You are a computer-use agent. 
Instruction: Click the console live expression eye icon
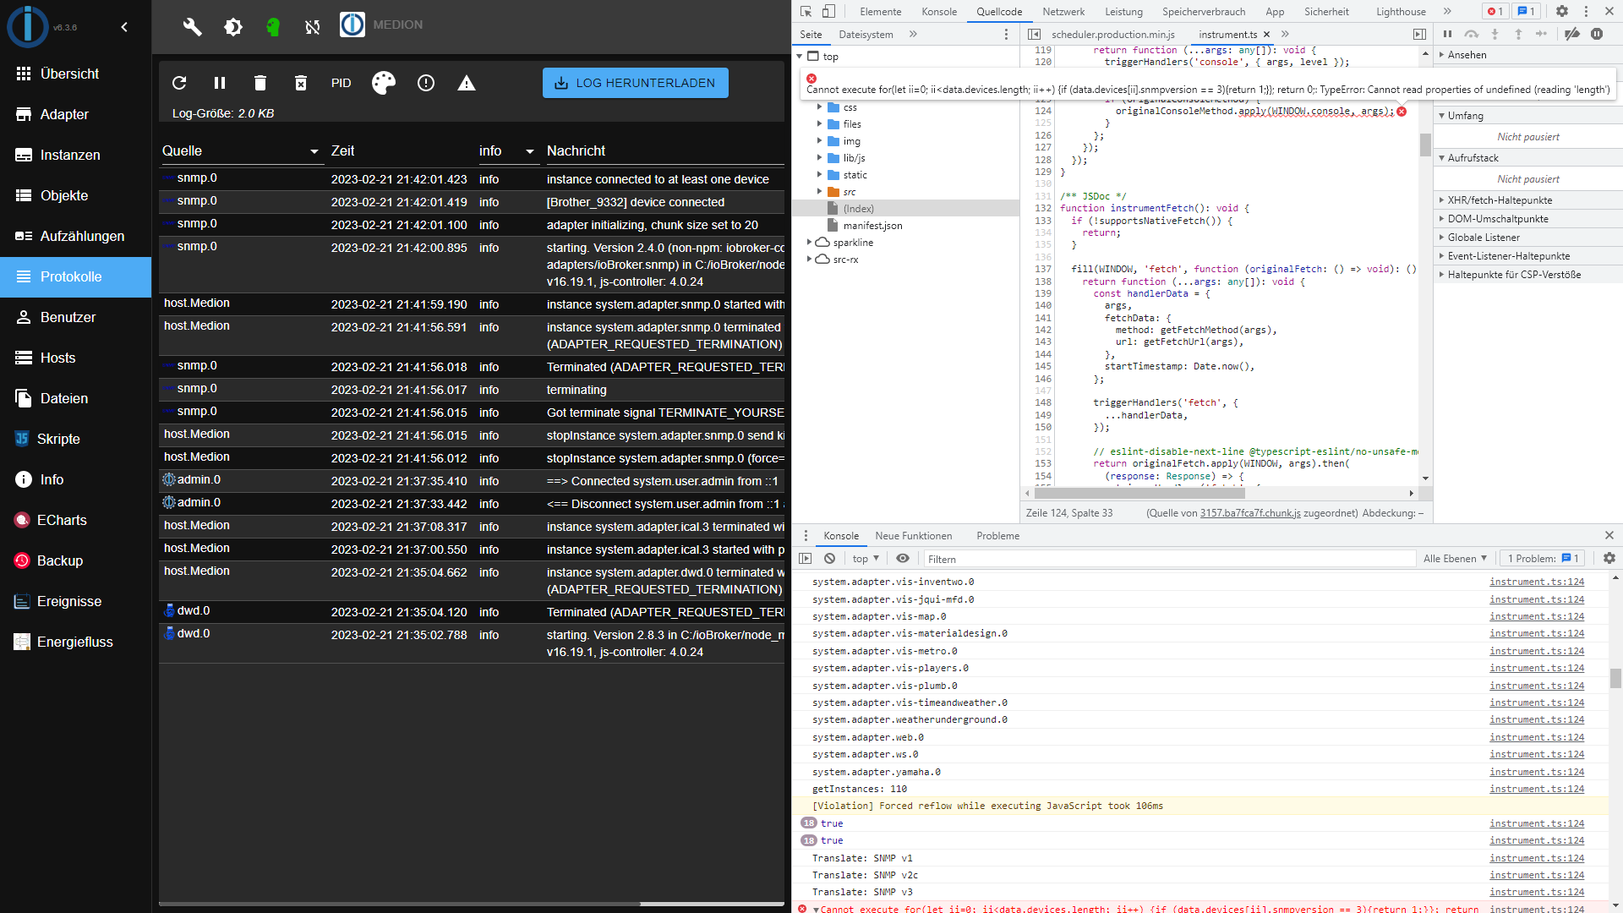click(903, 559)
